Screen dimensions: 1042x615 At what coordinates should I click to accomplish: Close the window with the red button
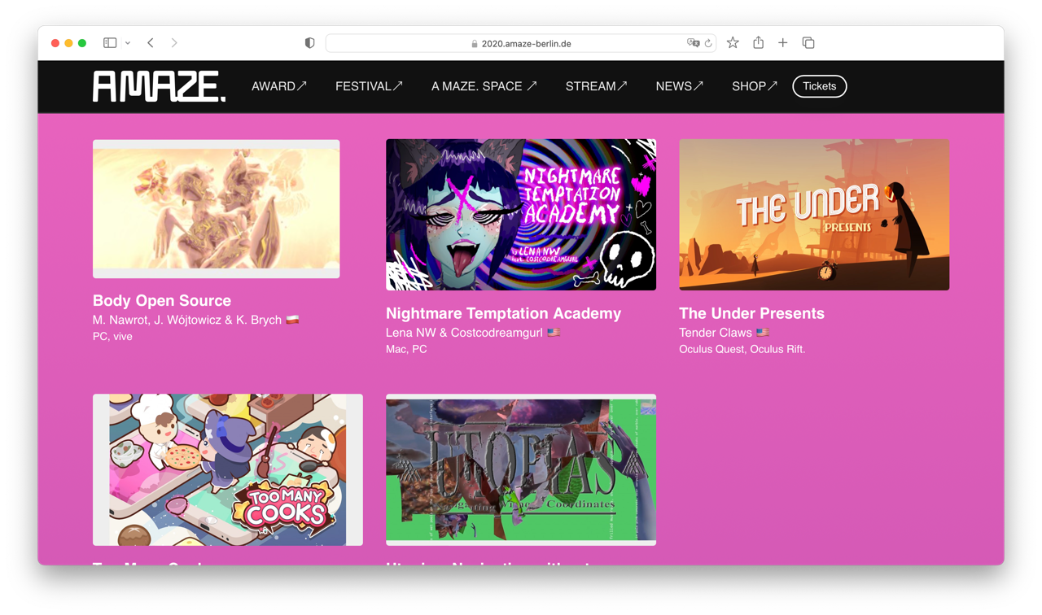55,43
